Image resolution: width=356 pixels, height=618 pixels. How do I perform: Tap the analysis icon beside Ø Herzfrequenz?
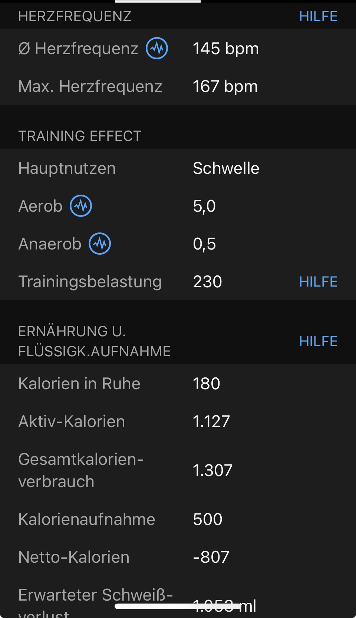click(x=157, y=49)
